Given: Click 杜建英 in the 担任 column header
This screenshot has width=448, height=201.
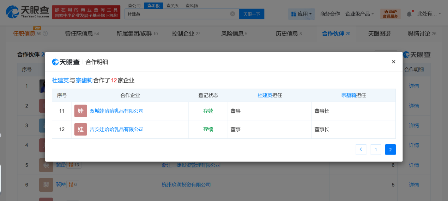Looking at the screenshot, I should click(265, 95).
